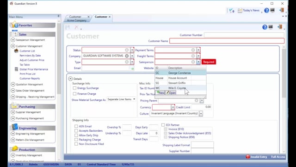The height and width of the screenshot is (167, 296).
Task: Clear the Freight Terms field
Action: click(x=193, y=56)
